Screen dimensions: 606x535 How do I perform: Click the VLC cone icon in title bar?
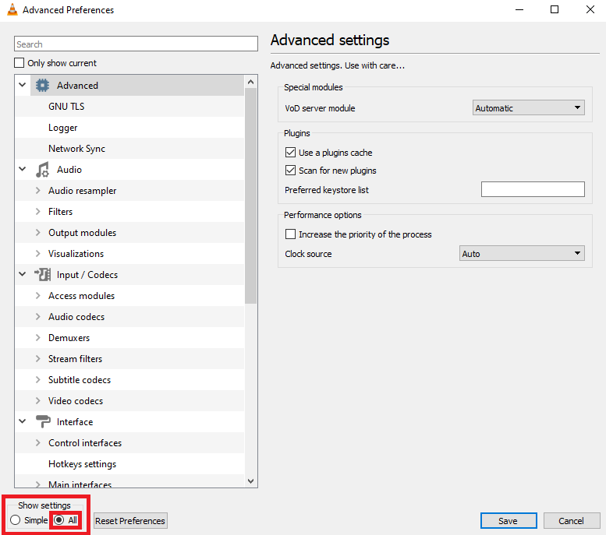(x=12, y=9)
